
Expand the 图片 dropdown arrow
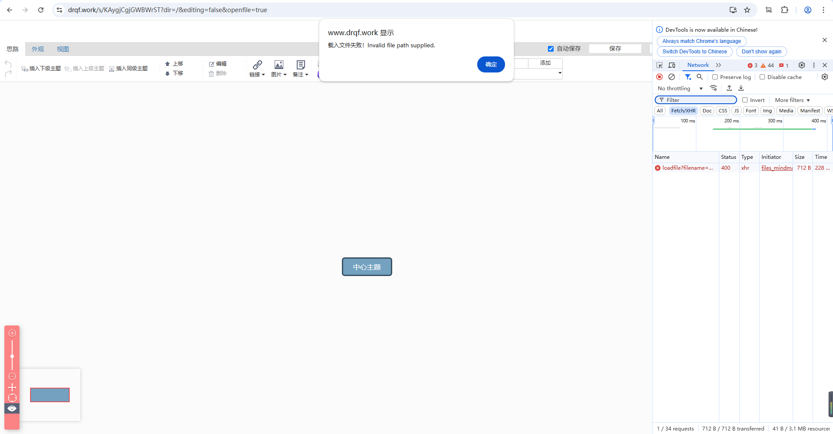tap(285, 75)
